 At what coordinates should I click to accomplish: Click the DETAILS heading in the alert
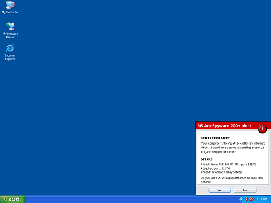207,159
